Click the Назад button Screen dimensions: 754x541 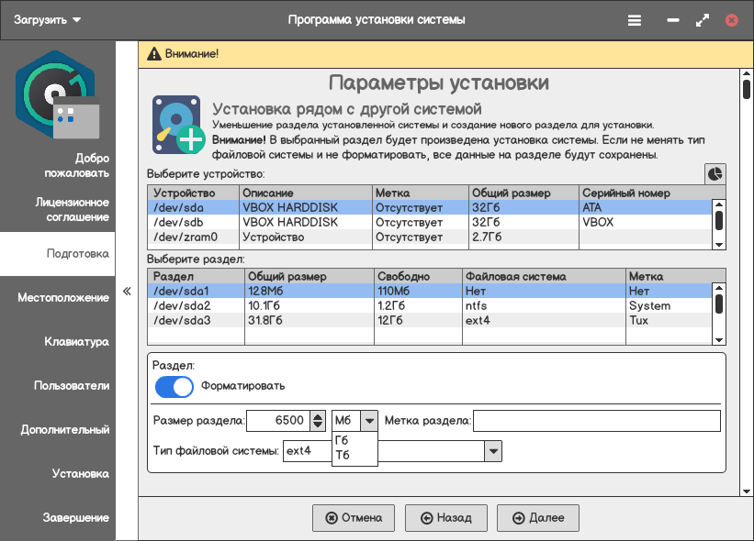445,518
